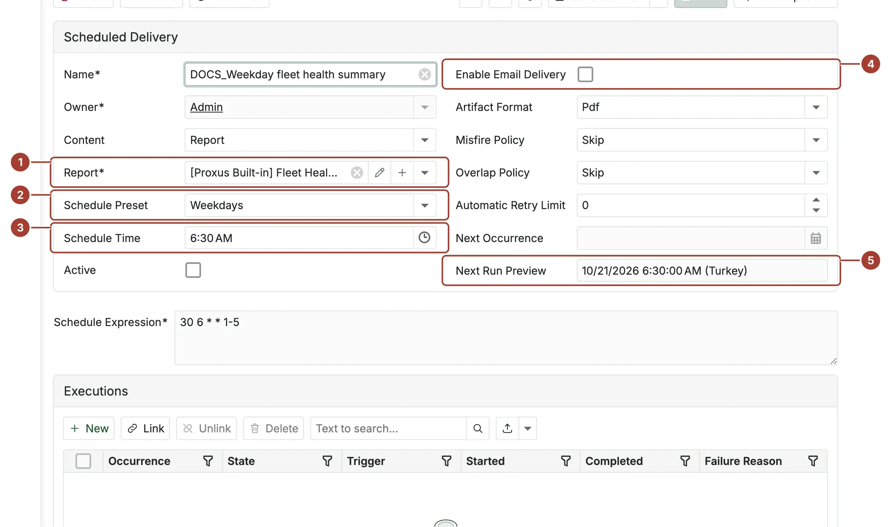The width and height of the screenshot is (891, 527).
Task: Filter the Completed column
Action: click(685, 461)
